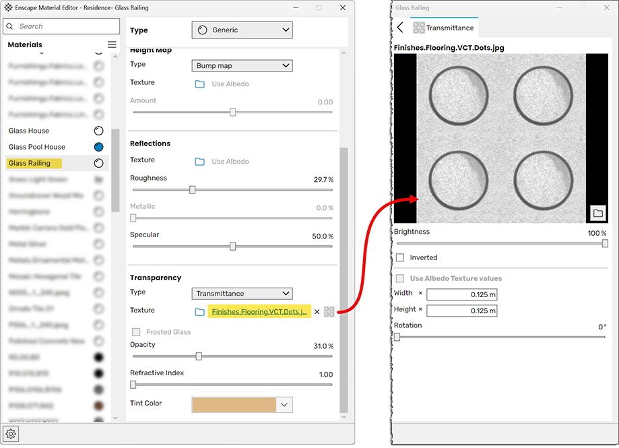The height and width of the screenshot is (448, 619).
Task: Open the material Type Generic dropdown
Action: pyautogui.click(x=242, y=30)
